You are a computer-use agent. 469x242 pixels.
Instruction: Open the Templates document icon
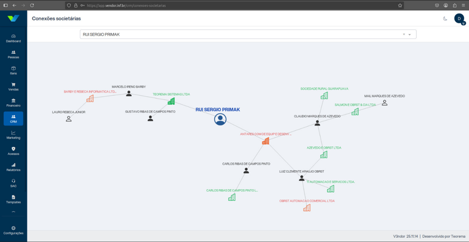click(13, 197)
